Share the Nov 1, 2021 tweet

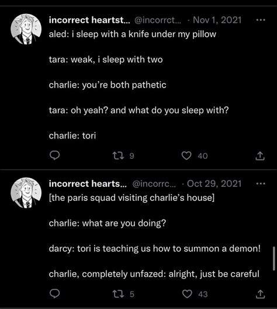coord(260,156)
